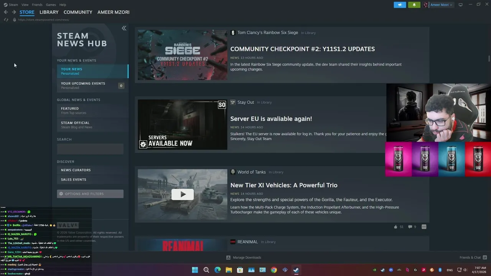
Task: Open New Tier XI Vehicles headline
Action: click(284, 185)
